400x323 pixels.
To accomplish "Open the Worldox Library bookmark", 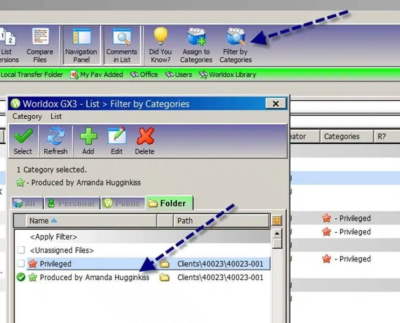I will click(x=228, y=74).
